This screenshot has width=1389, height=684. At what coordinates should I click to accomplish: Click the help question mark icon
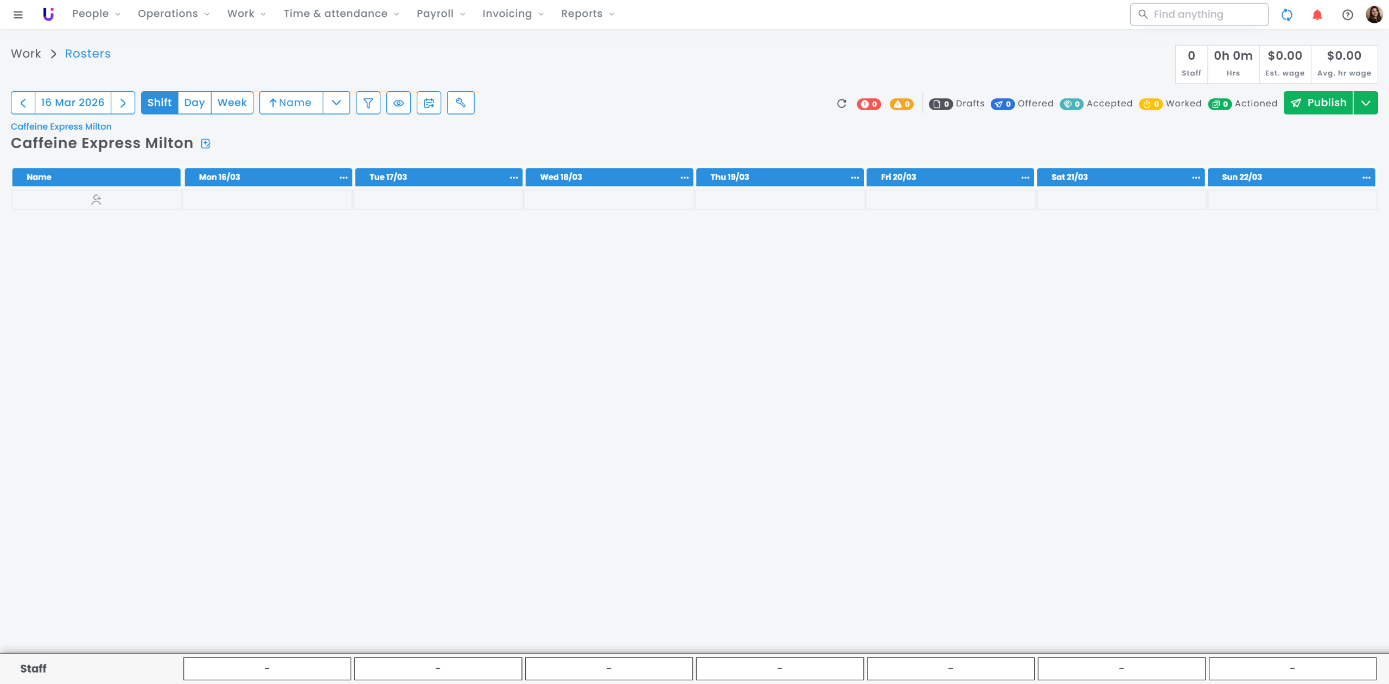[x=1347, y=15]
